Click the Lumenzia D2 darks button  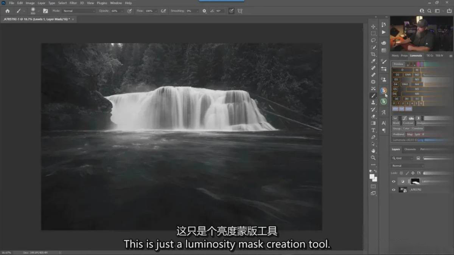point(397,75)
